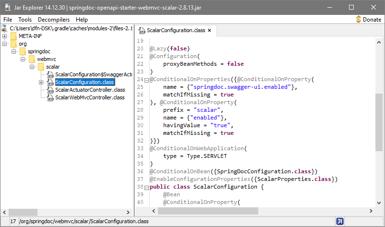Viewport: 385px width, 227px height.
Task: Select the webmvc folder icon
Action: 32,59
